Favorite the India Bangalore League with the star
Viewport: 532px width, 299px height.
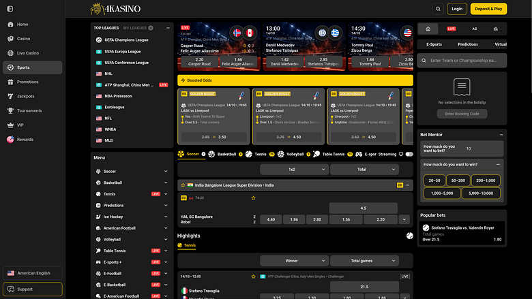coord(183,185)
